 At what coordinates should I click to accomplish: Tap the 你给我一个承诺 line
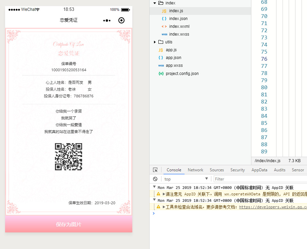click(x=69, y=111)
